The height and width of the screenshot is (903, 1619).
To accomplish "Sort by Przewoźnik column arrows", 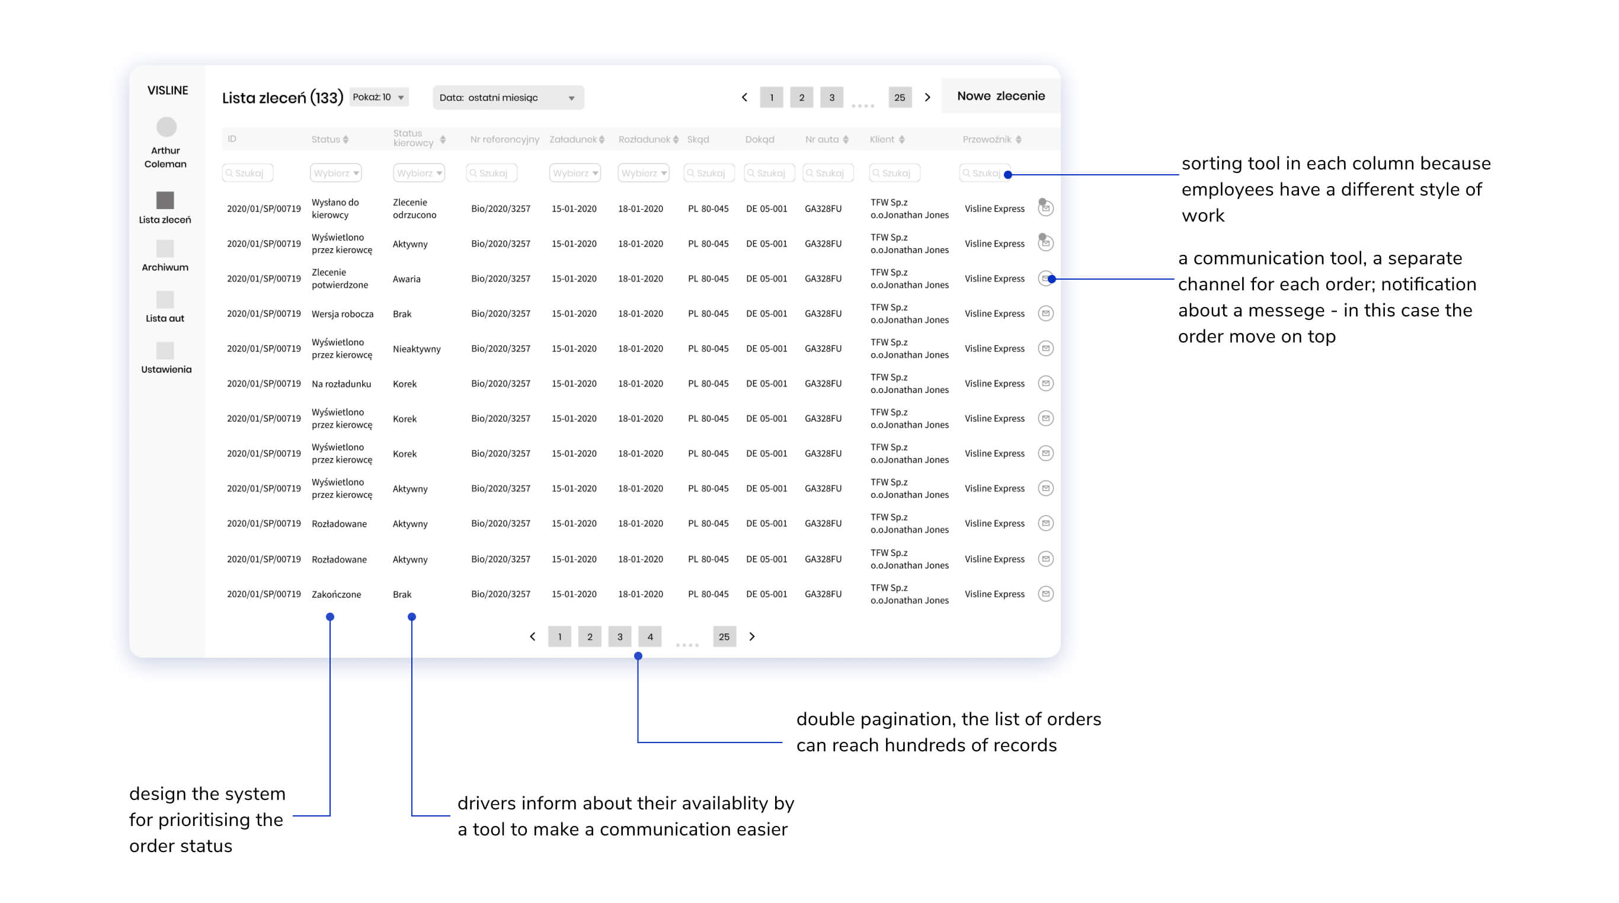I will tap(1018, 139).
